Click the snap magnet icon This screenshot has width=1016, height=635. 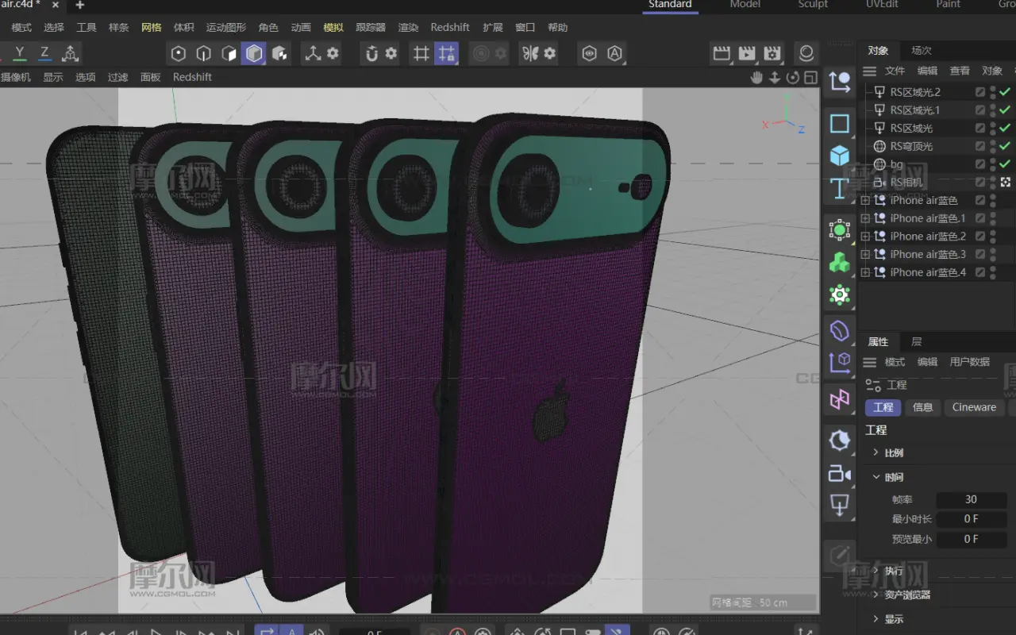click(x=371, y=53)
